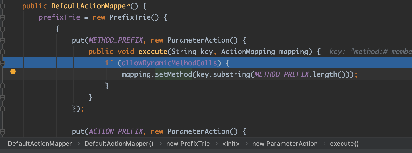412x153 pixels.
Task: Click fold marker beside put(METHOD_PREFIX line
Action: (x=3, y=40)
